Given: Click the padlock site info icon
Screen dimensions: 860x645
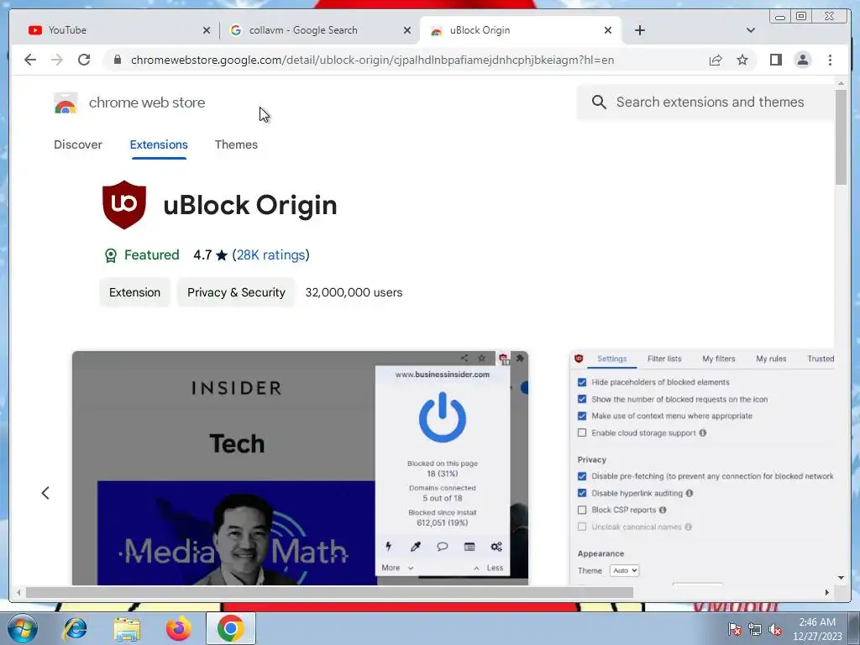Looking at the screenshot, I should click(117, 60).
